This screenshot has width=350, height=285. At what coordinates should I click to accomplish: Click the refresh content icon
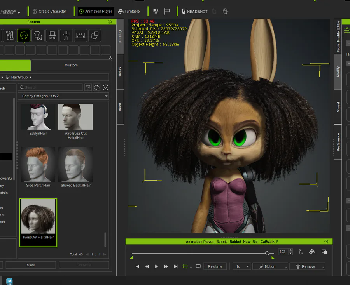(x=97, y=87)
